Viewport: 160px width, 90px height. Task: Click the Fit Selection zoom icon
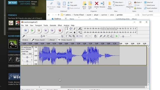pos(108,36)
